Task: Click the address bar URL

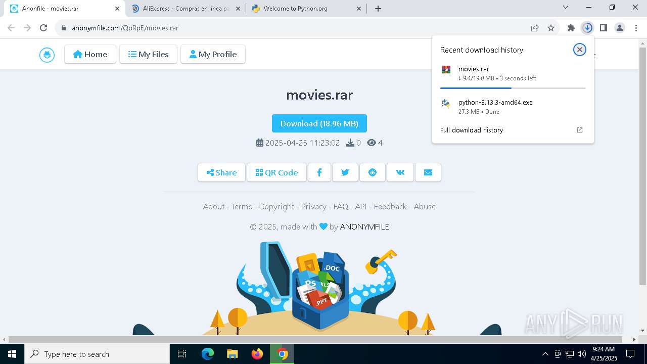Action: click(x=125, y=28)
